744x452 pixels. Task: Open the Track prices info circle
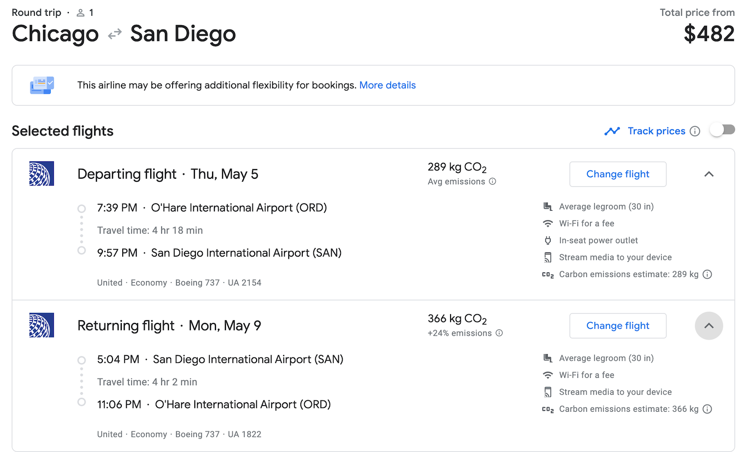click(695, 131)
